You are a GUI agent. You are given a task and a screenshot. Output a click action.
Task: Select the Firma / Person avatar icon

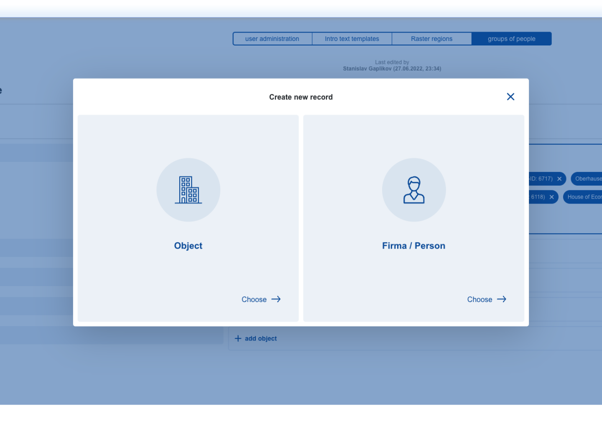[x=414, y=190]
